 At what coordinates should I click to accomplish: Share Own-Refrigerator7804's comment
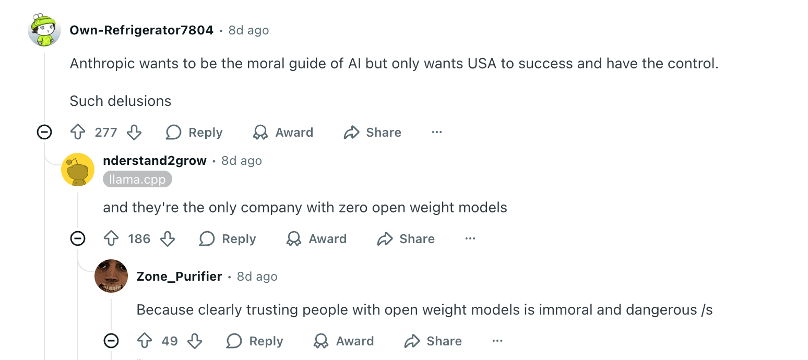(372, 132)
